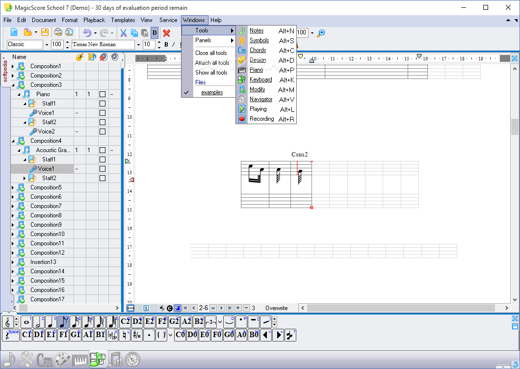This screenshot has width=520, height=369.
Task: Choose Close all tools menu entry
Action: coord(211,53)
